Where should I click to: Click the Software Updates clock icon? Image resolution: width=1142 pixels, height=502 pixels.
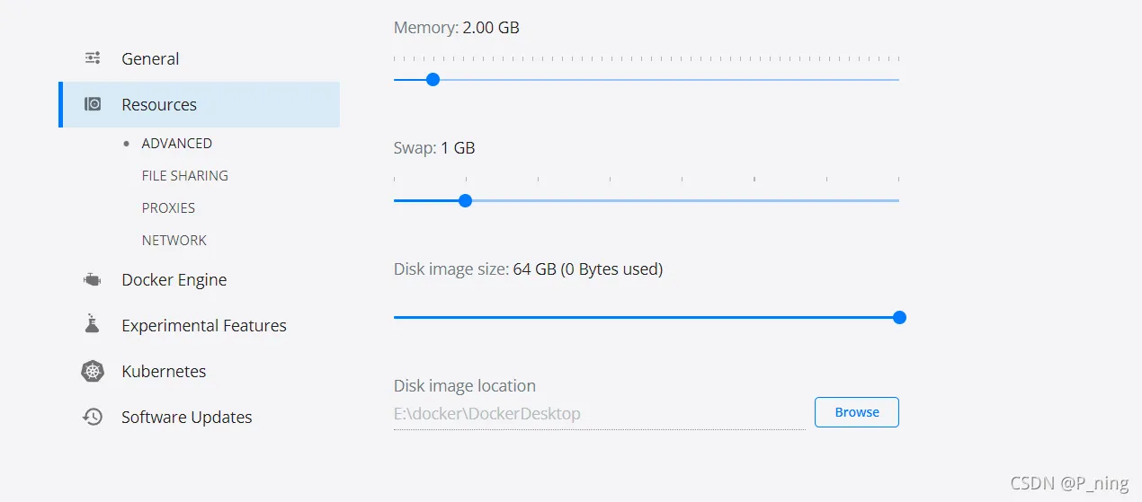[93, 417]
